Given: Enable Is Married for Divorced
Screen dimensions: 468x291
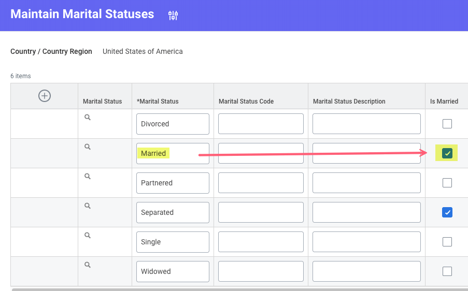Looking at the screenshot, I should tap(447, 124).
